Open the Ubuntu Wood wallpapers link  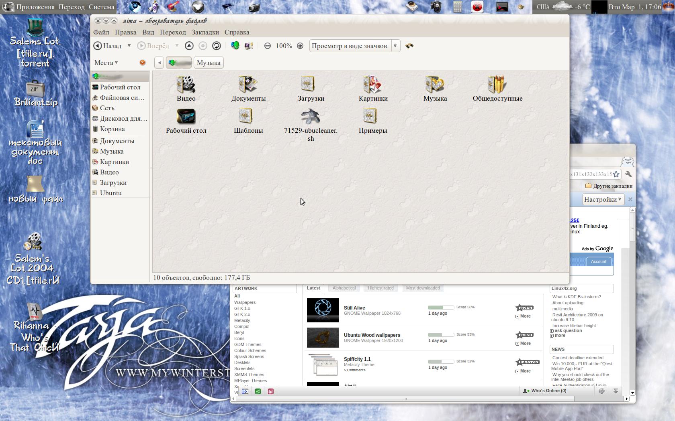point(372,335)
